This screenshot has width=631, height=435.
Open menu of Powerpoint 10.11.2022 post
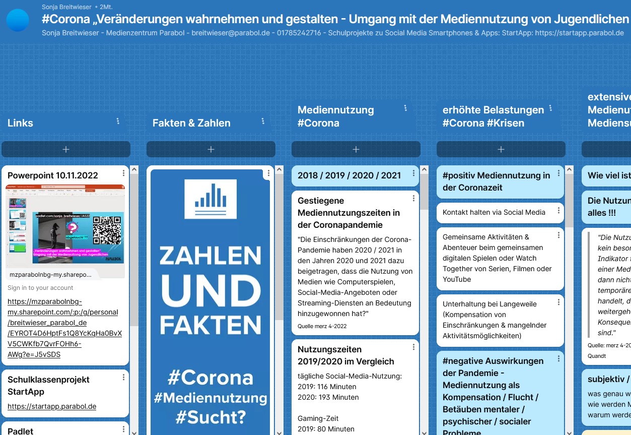(x=123, y=173)
